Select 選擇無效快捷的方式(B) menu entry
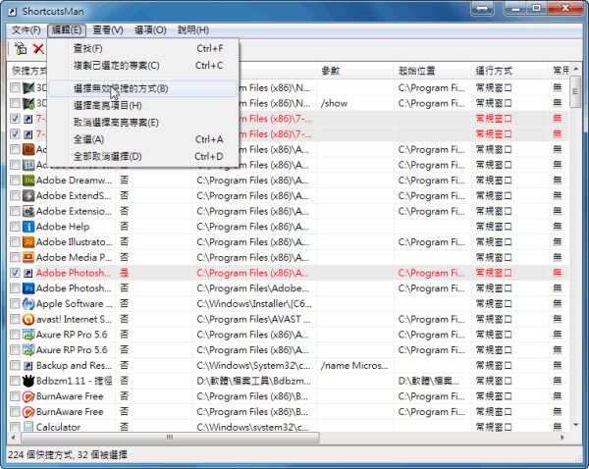 pos(143,89)
